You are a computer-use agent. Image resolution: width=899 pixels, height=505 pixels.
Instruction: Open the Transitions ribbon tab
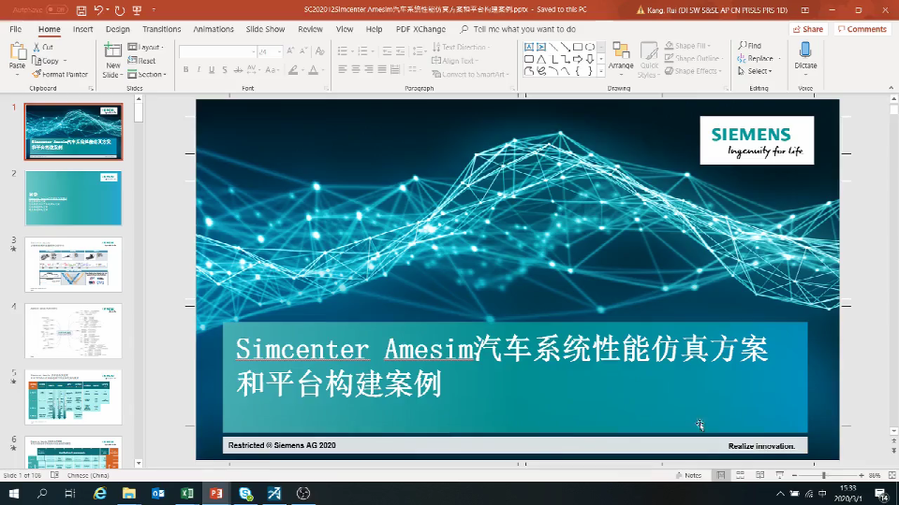[x=161, y=29]
